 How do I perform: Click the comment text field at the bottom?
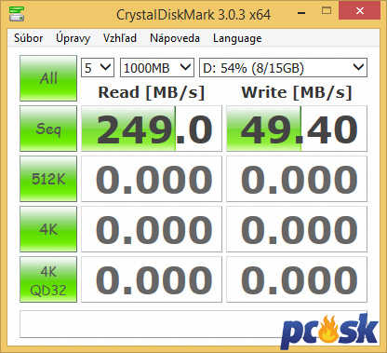(193, 324)
